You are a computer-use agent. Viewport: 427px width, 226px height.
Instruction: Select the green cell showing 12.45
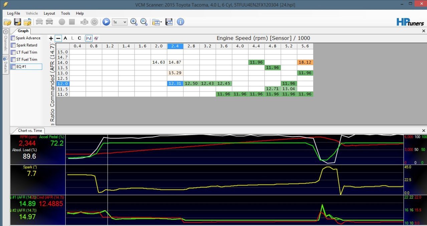[224, 84]
